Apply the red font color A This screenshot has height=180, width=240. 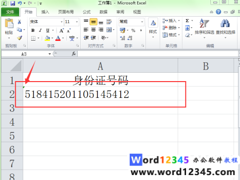pyautogui.click(x=58, y=38)
